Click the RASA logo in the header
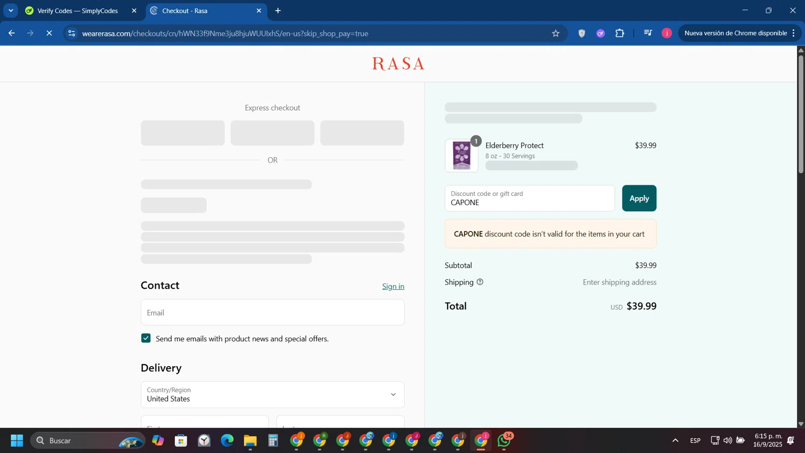This screenshot has width=805, height=453. tap(398, 64)
